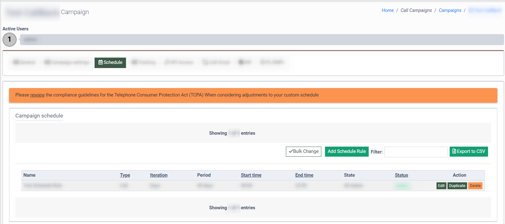Sort the table by Status header
The width and height of the screenshot is (505, 224).
[401, 175]
